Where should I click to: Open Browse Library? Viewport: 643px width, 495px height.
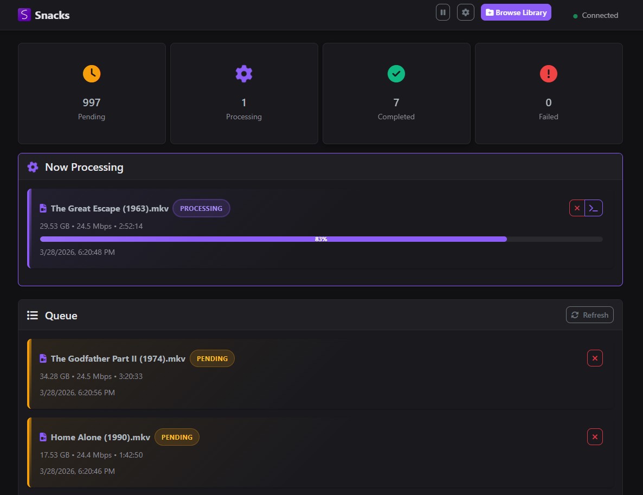(516, 12)
